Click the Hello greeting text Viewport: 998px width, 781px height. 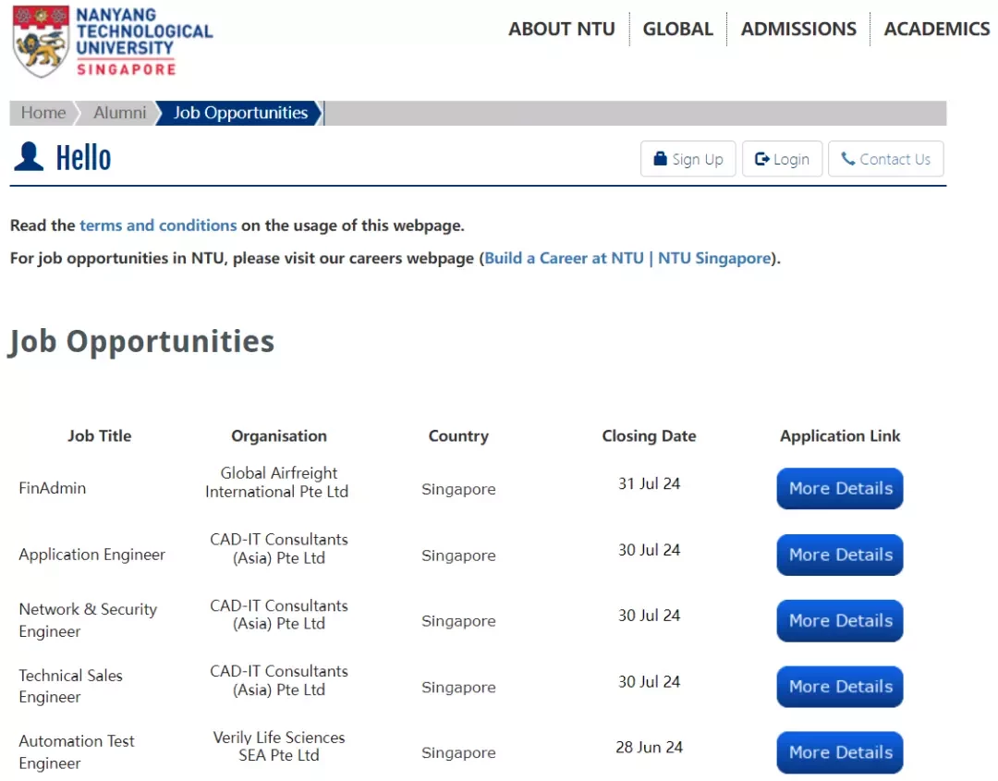(x=83, y=157)
